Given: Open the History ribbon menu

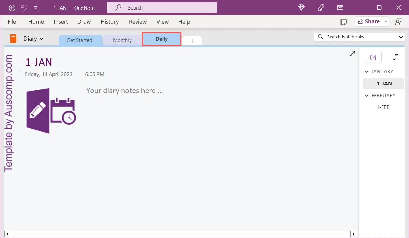Looking at the screenshot, I should pos(109,22).
